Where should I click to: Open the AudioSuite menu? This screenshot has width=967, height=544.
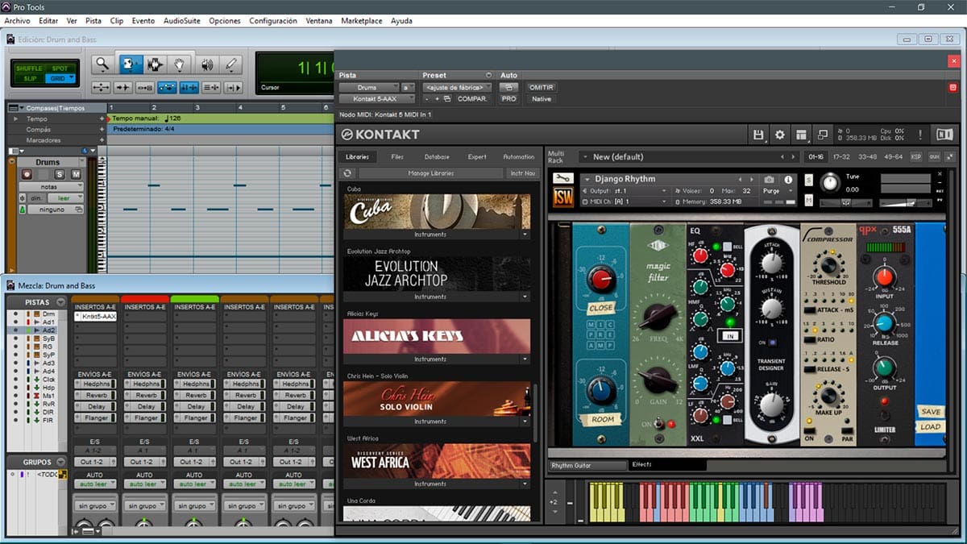[182, 20]
